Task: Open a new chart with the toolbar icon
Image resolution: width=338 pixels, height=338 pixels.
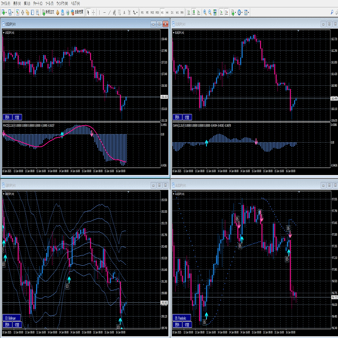Action: [x=3, y=12]
